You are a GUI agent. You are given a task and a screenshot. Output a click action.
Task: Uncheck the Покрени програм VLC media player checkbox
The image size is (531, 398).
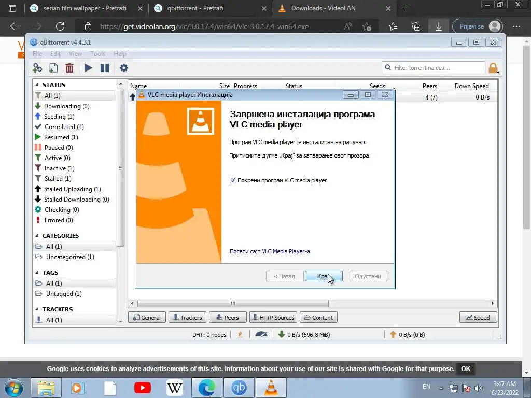click(x=233, y=180)
